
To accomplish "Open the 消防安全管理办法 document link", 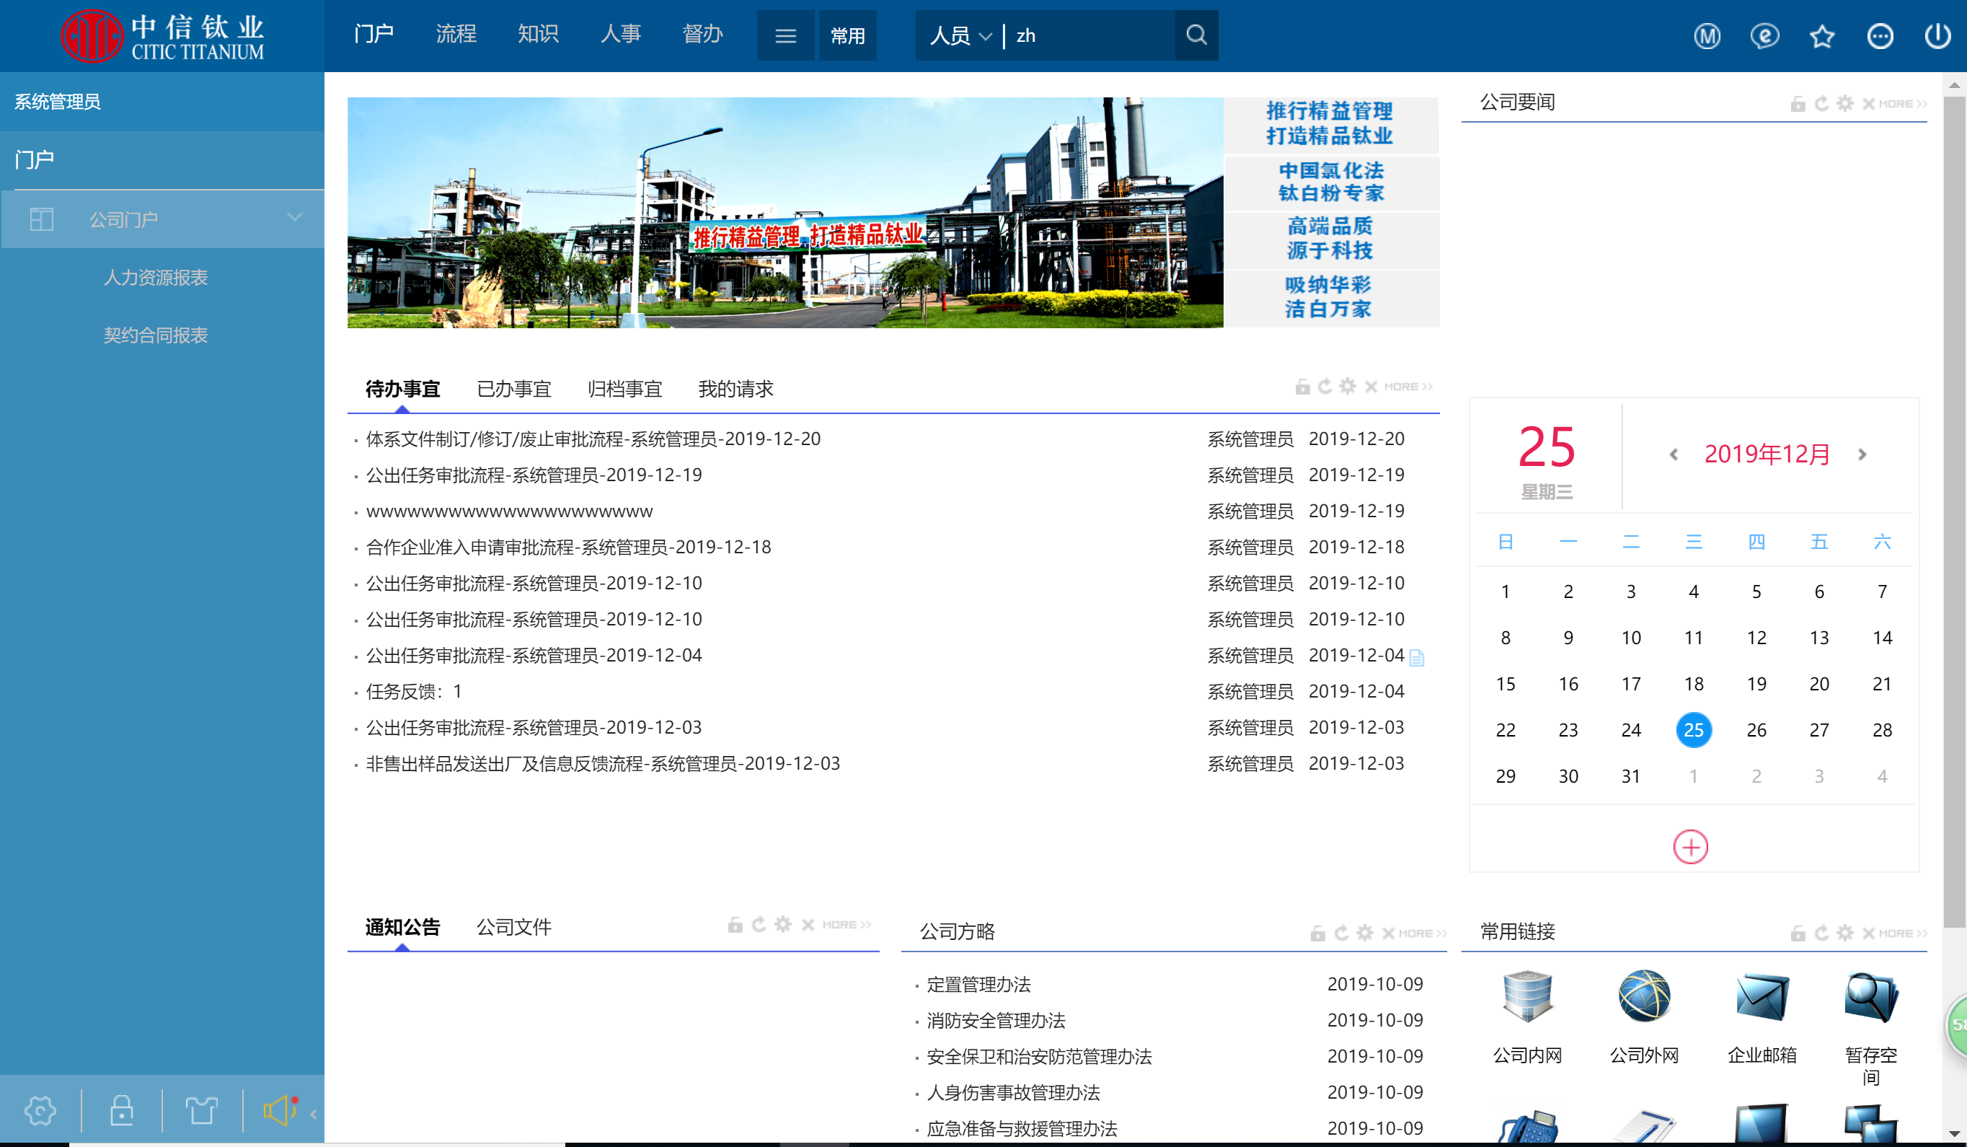I will pyautogui.click(x=995, y=1021).
